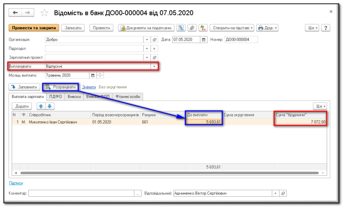Switch to the Виплата зарплати tab
This screenshot has width=343, height=207.
click(x=28, y=97)
